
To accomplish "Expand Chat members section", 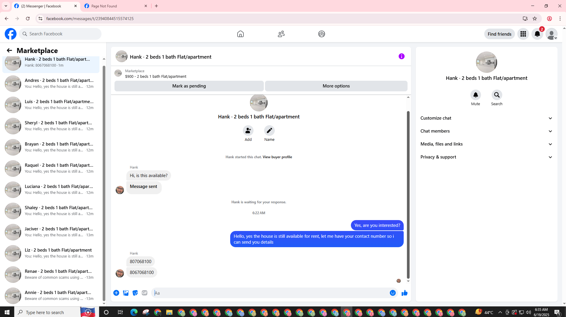I will 486,131.
